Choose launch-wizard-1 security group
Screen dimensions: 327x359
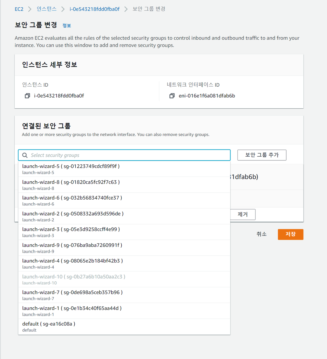point(124,311)
